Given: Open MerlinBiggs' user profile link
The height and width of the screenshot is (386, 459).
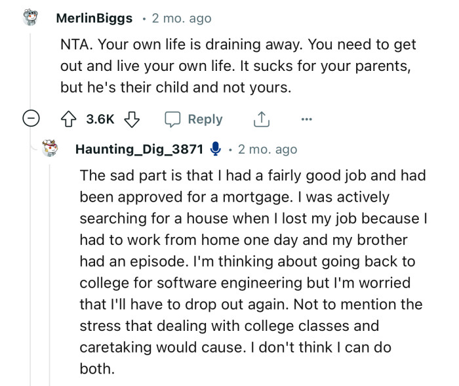Looking at the screenshot, I should (x=94, y=18).
